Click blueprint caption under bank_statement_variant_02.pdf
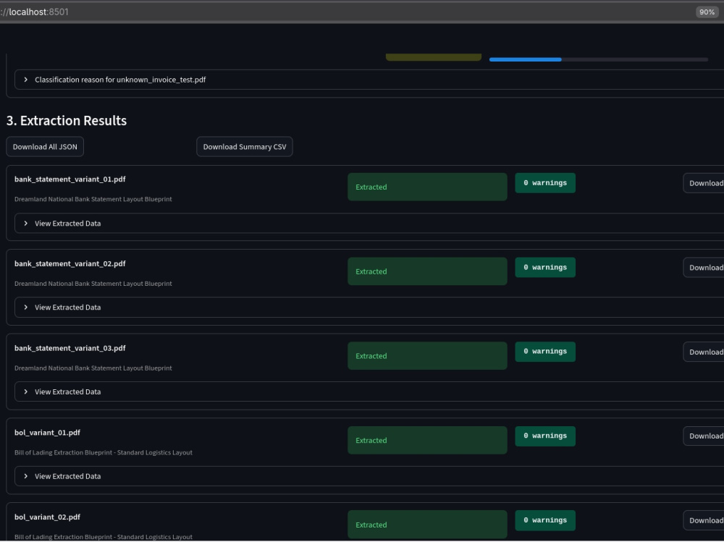This screenshot has height=542, width=724. 93,284
